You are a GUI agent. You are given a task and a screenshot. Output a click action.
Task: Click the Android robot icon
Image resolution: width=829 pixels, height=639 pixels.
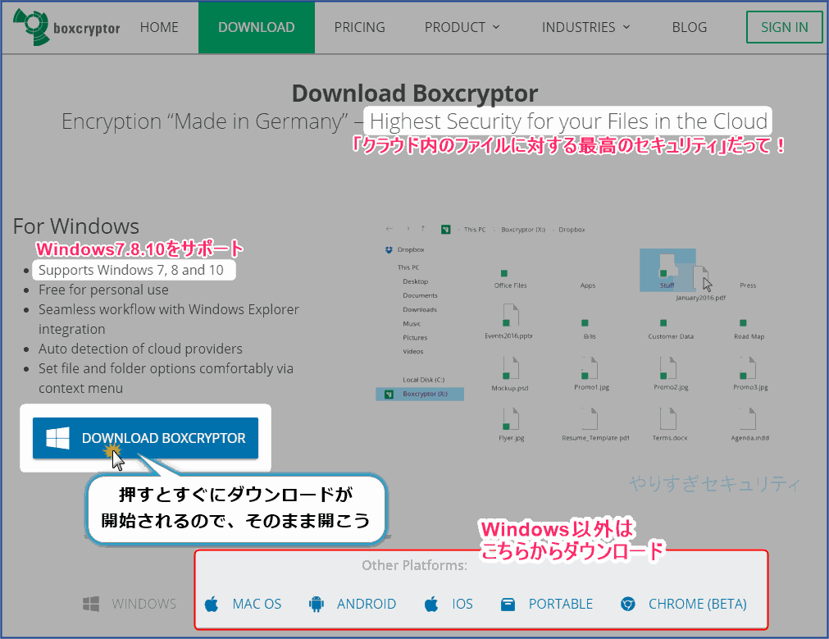[317, 604]
